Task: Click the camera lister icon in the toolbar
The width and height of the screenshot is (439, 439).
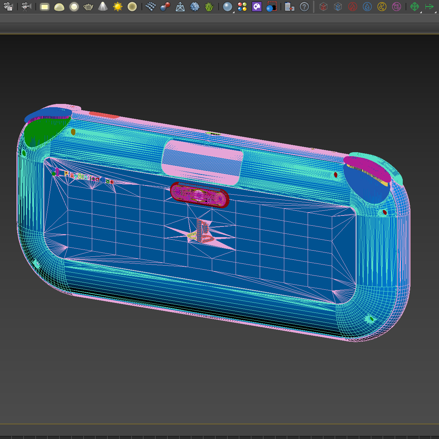Action: (x=8, y=7)
